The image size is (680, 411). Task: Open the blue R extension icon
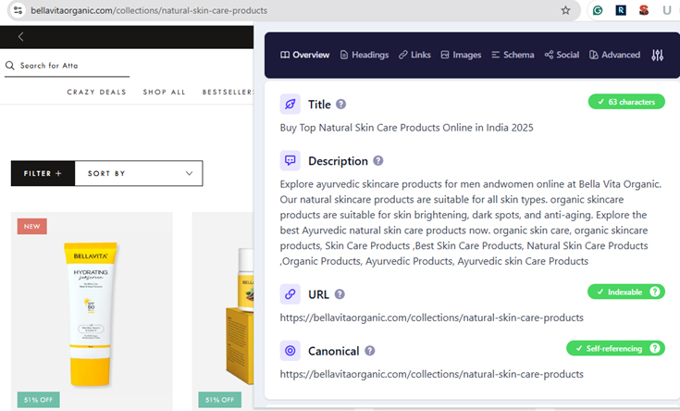click(x=621, y=10)
